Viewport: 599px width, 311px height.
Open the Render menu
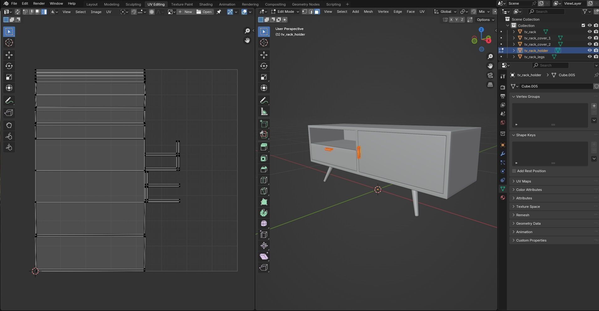(x=39, y=3)
